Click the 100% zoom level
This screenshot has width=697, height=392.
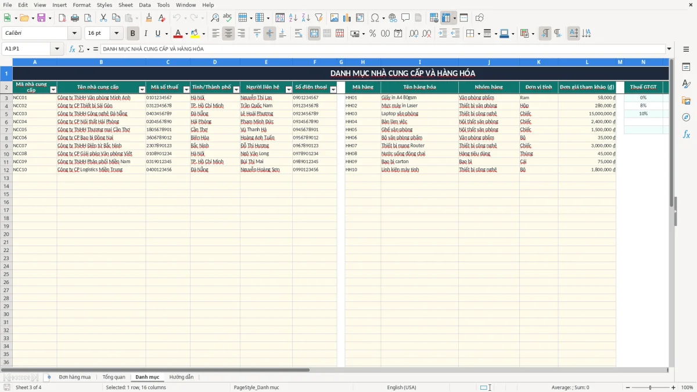tap(687, 387)
